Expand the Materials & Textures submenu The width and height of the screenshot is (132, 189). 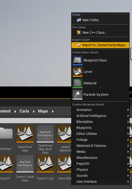pyautogui.click(x=100, y=146)
